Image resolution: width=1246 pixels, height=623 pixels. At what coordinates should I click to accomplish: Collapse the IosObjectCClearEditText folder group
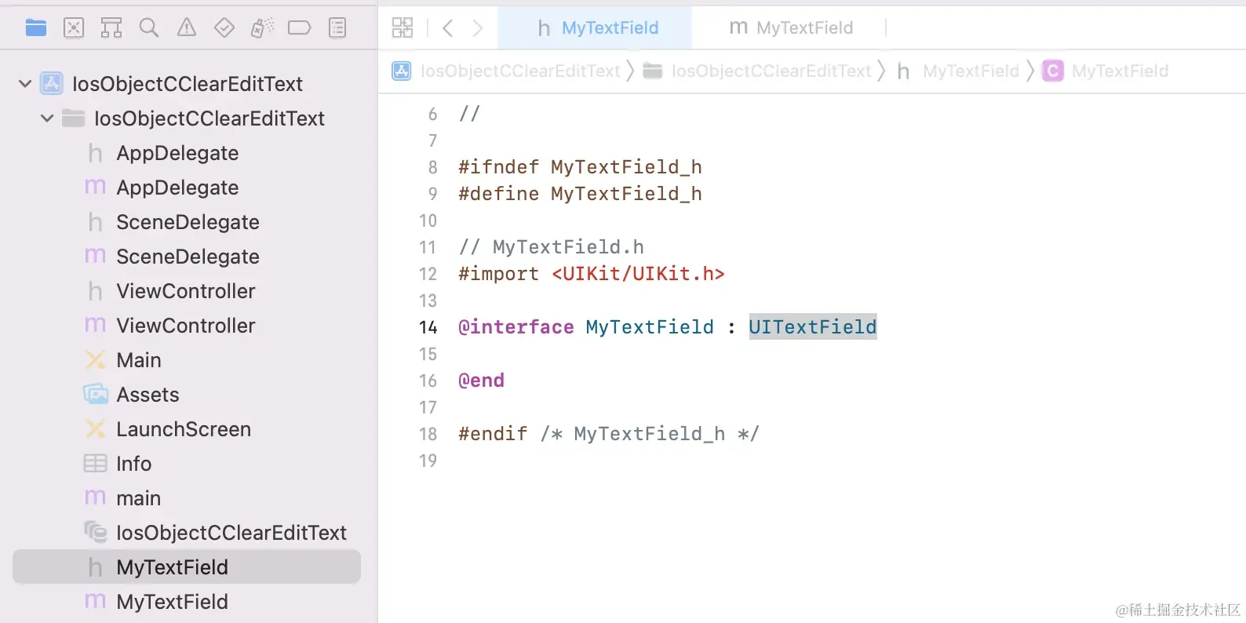(x=47, y=118)
